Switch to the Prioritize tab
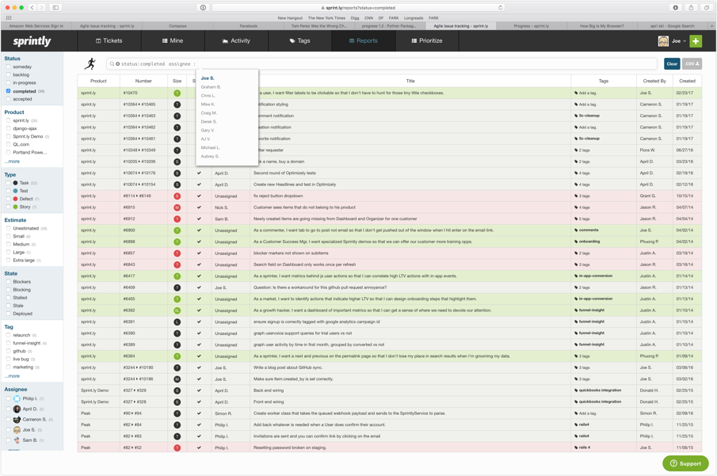The height and width of the screenshot is (476, 717). click(x=426, y=41)
